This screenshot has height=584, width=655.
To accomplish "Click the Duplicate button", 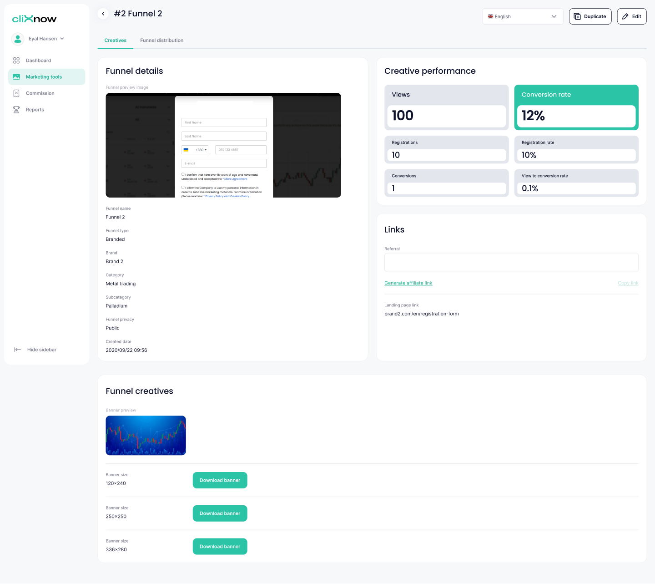I will click(x=590, y=16).
